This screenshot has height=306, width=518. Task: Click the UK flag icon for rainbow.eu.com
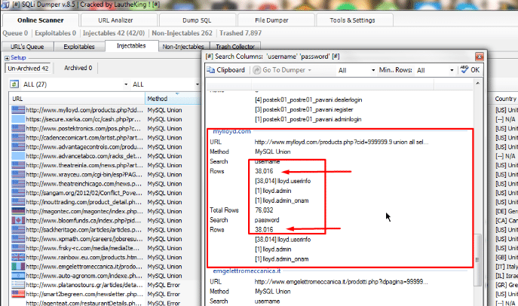coord(18,257)
